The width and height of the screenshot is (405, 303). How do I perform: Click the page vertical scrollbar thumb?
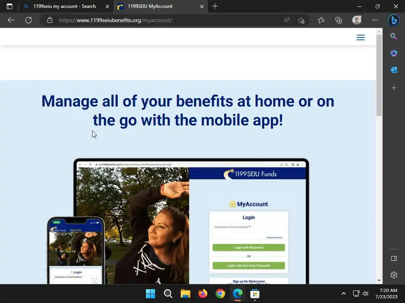coord(379,75)
